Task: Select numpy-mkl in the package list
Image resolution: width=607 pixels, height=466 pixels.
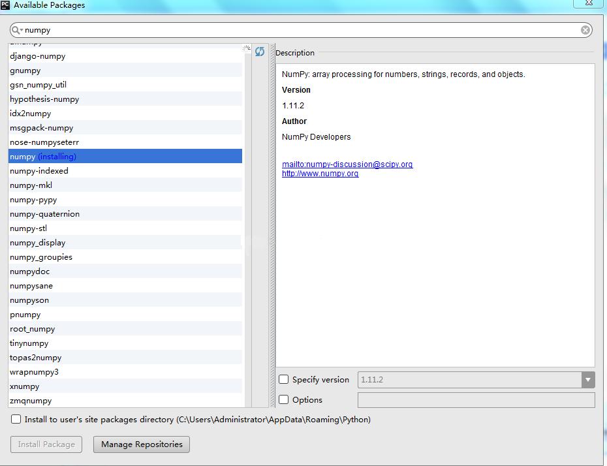Action: 31,185
